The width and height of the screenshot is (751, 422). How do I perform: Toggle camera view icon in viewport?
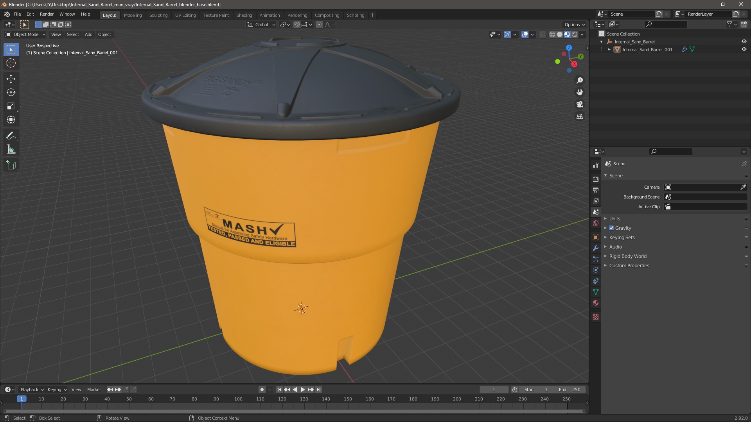(x=580, y=104)
